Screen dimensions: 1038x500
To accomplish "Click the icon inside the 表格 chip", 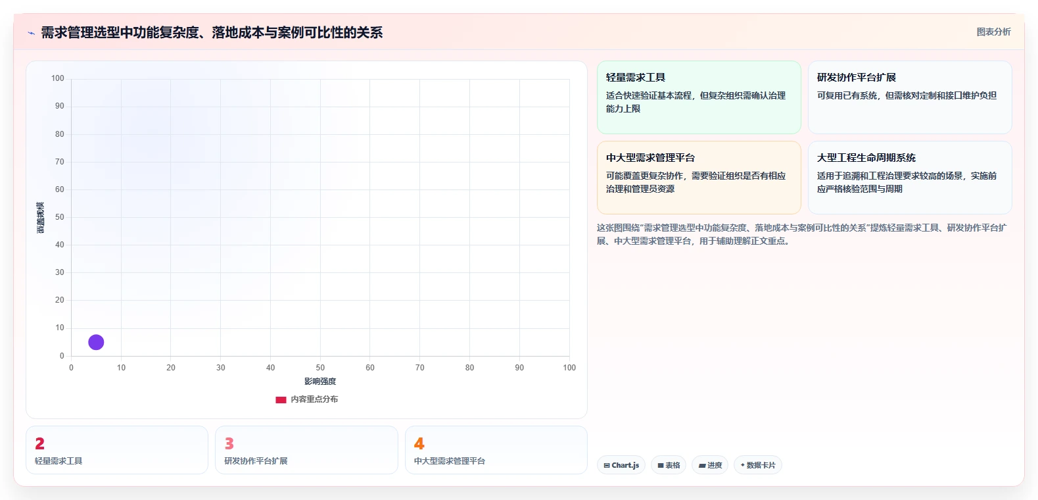I will (x=661, y=465).
